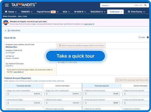
Task: Click the Instructions info icon
Action: click(9, 30)
